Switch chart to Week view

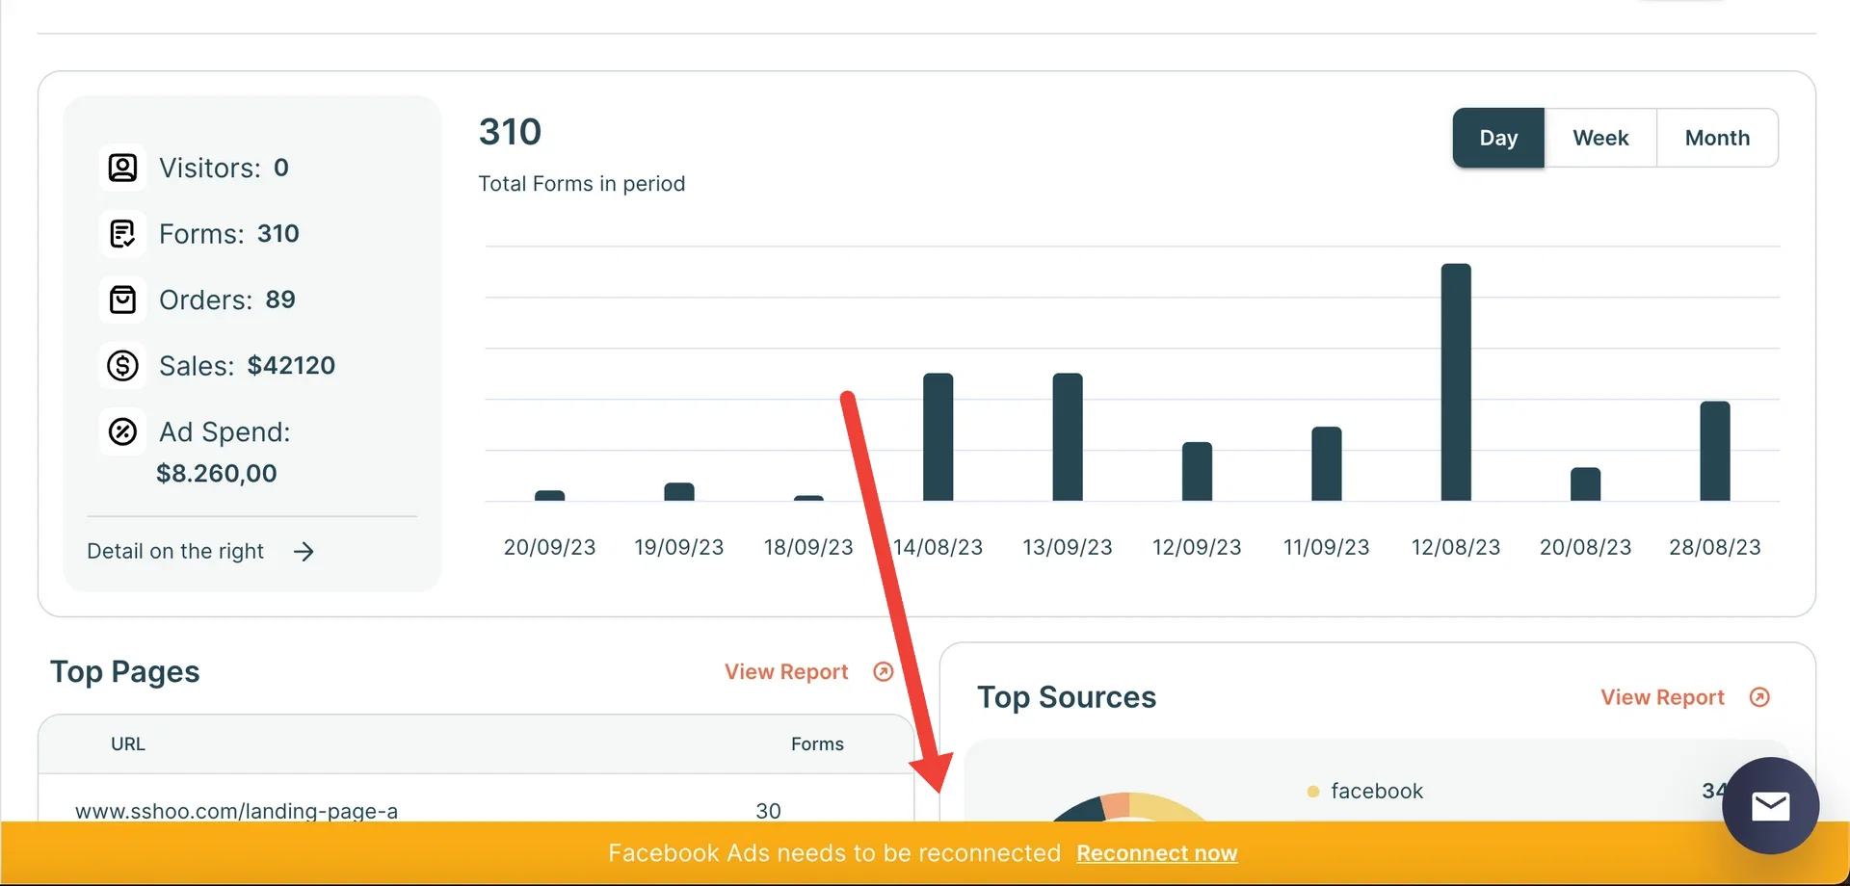tap(1600, 138)
